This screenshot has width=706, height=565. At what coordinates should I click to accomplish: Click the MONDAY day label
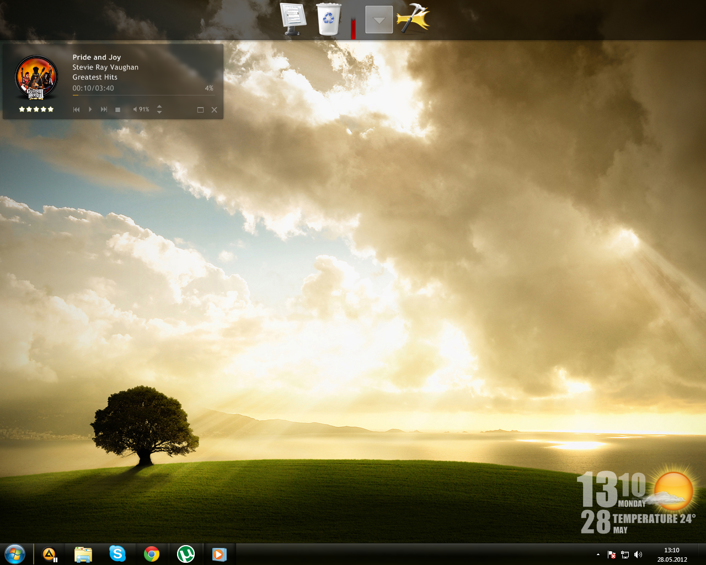pos(632,504)
